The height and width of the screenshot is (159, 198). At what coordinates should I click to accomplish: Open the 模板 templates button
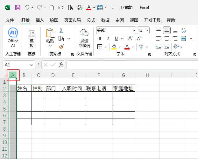(32, 38)
